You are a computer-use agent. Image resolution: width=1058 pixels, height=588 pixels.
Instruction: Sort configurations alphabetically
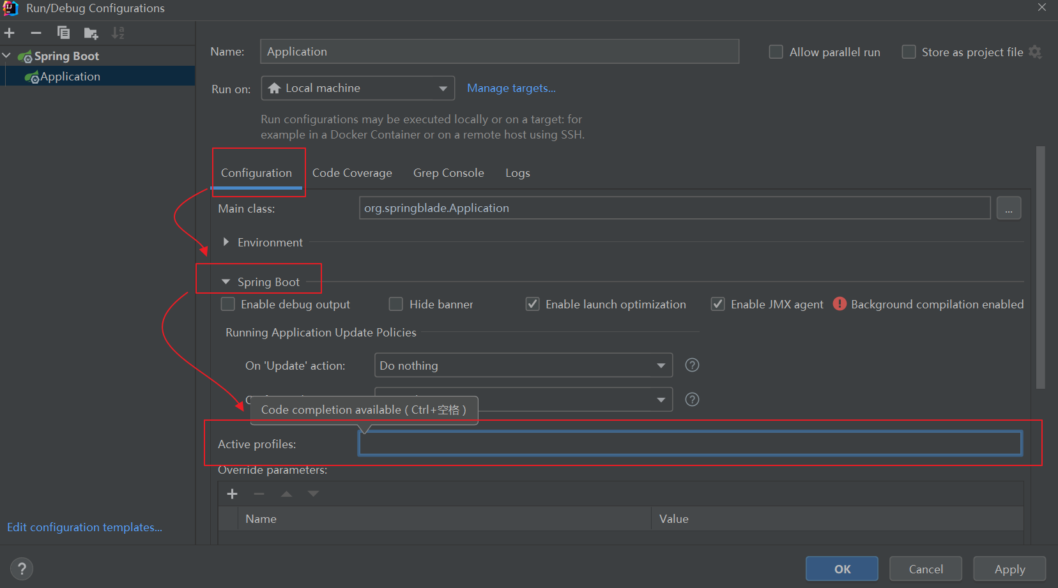(118, 33)
